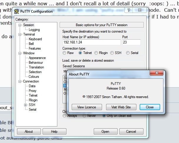Collapse the Window tree node
Screen dimensions: 179x143
tap(20, 53)
